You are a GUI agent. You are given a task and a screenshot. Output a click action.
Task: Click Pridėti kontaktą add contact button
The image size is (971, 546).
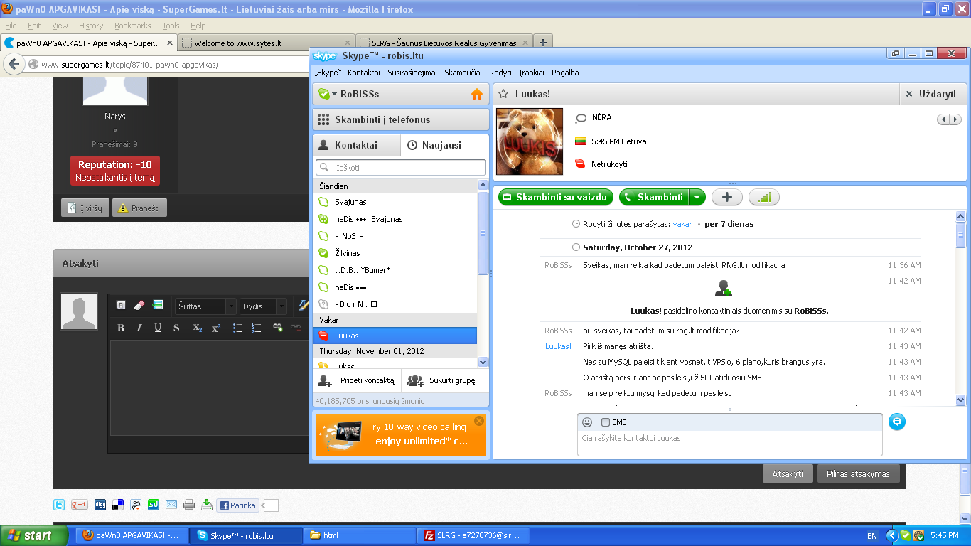pos(357,380)
